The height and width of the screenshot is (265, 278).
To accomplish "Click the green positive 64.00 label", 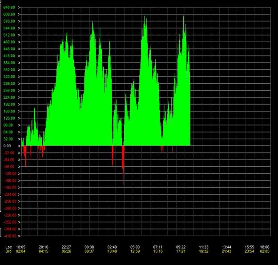I will coord(8,132).
